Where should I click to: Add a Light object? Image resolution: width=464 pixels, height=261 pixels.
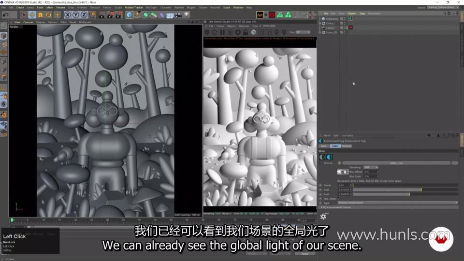coord(187,14)
